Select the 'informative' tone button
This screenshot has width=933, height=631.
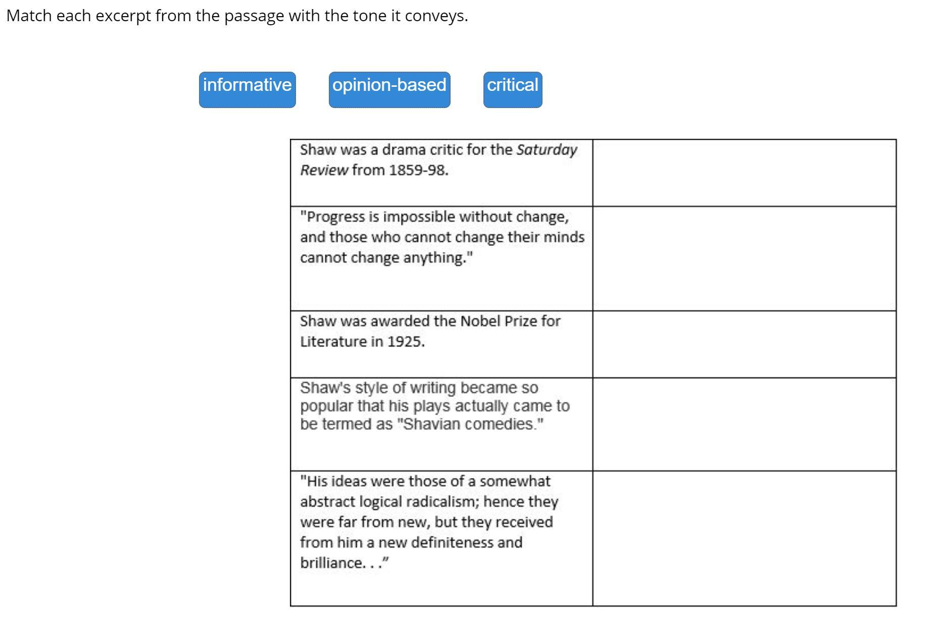[x=247, y=89]
